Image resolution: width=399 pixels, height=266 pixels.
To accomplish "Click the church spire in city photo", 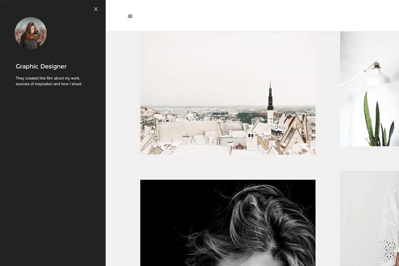I will coord(270,99).
